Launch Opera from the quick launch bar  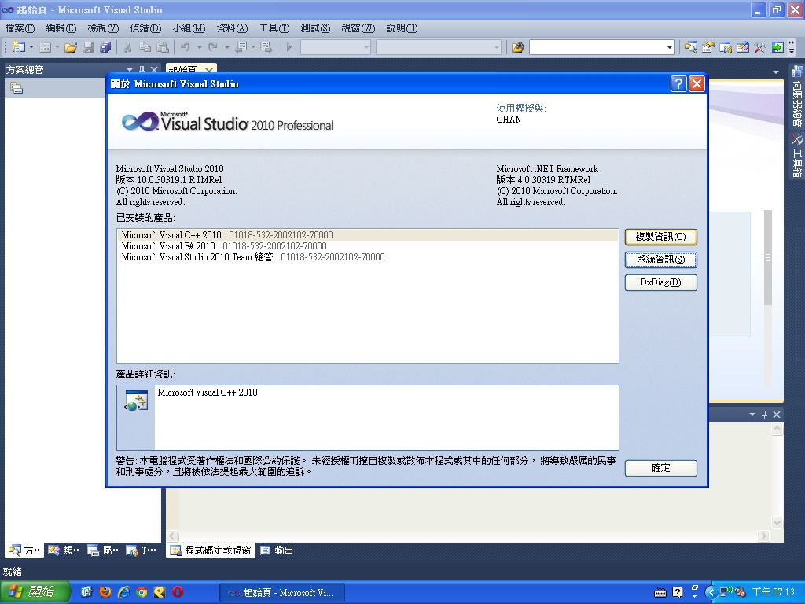[x=178, y=591]
